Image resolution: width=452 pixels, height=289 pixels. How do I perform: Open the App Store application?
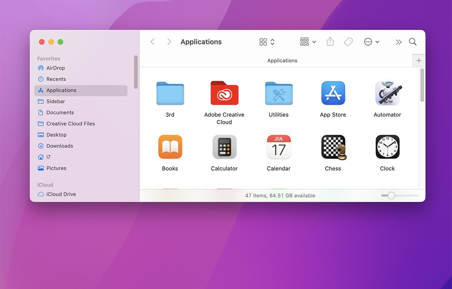(x=333, y=93)
